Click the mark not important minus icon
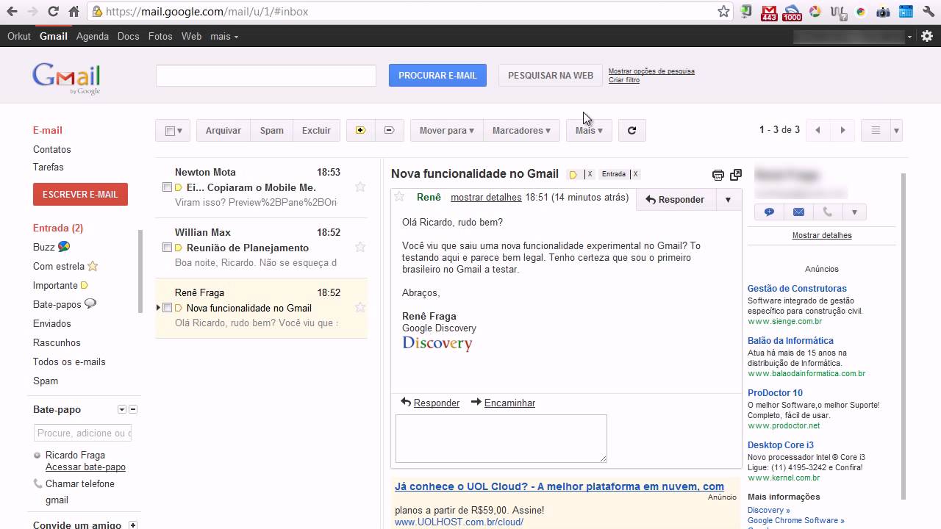 pyautogui.click(x=389, y=131)
